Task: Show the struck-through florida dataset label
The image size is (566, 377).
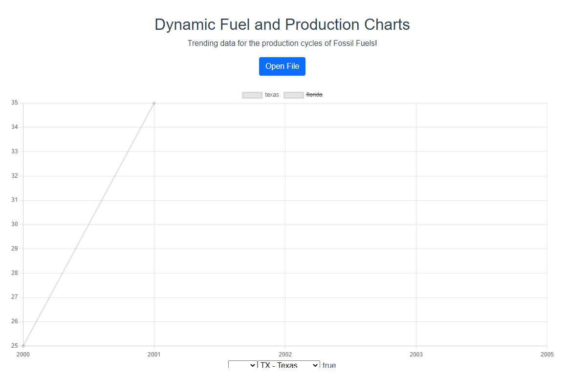Action: [314, 95]
